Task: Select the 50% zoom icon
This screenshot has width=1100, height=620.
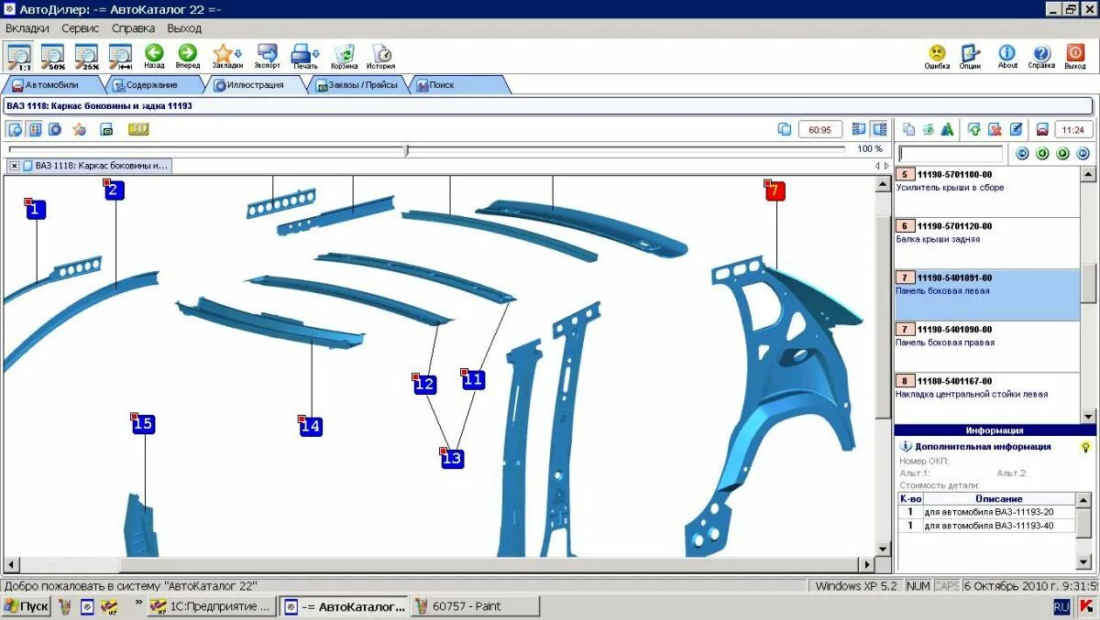Action: (x=52, y=57)
